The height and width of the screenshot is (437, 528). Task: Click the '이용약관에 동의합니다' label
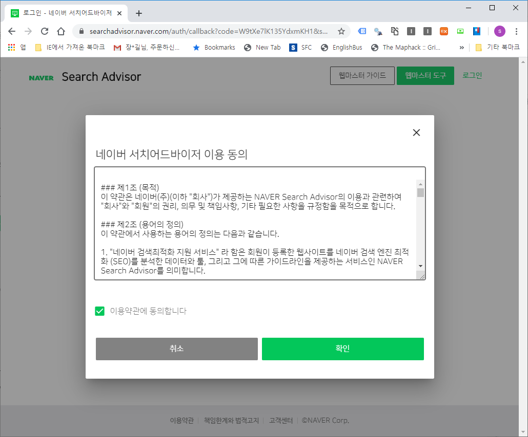click(x=148, y=311)
